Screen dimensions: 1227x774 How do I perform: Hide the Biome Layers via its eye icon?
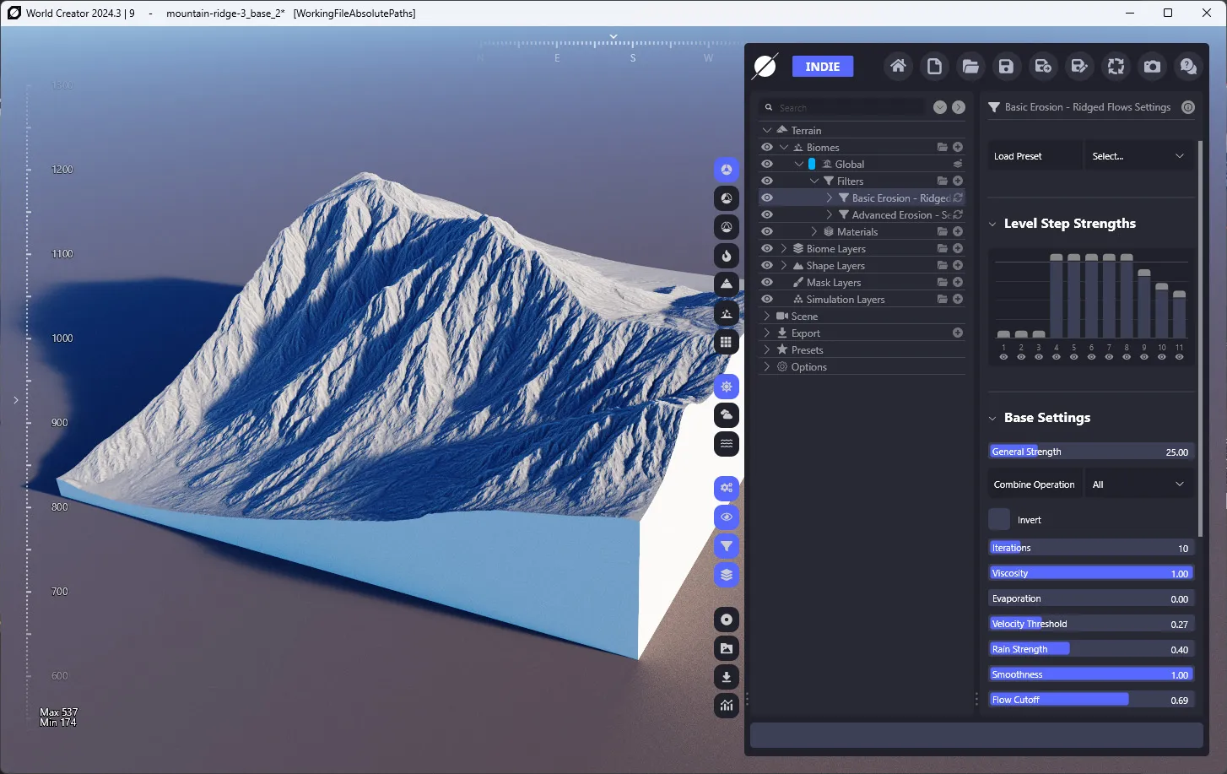tap(767, 248)
